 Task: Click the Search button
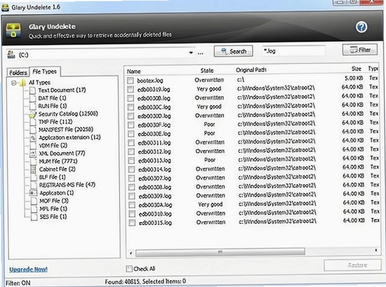click(234, 51)
